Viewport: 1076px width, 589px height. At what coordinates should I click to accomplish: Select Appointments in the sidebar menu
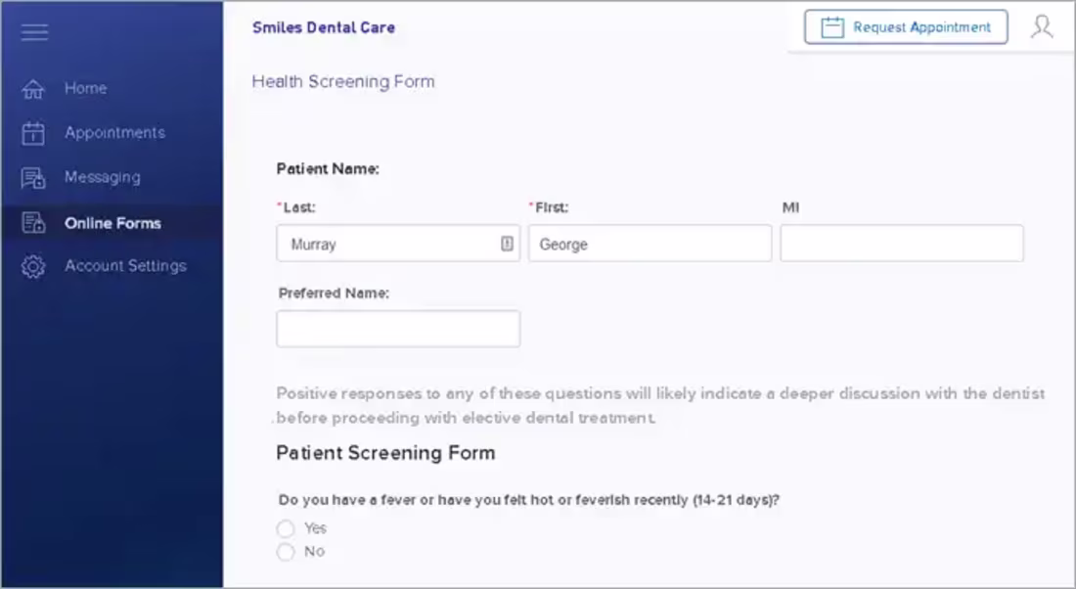click(x=113, y=132)
